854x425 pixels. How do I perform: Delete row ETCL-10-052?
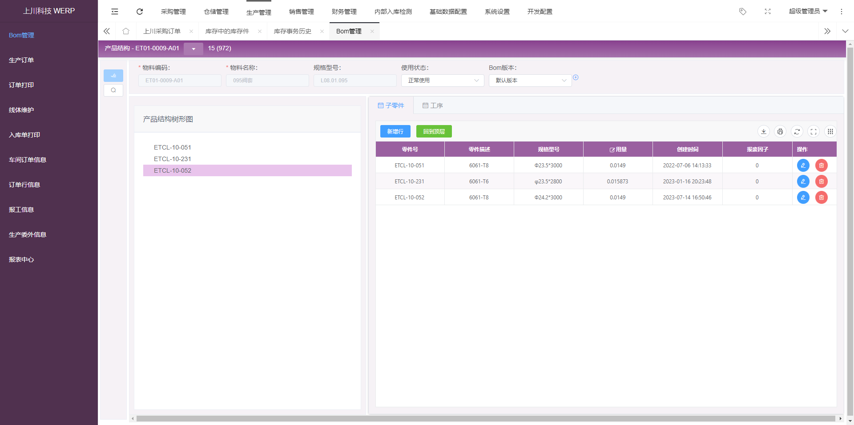pos(822,197)
